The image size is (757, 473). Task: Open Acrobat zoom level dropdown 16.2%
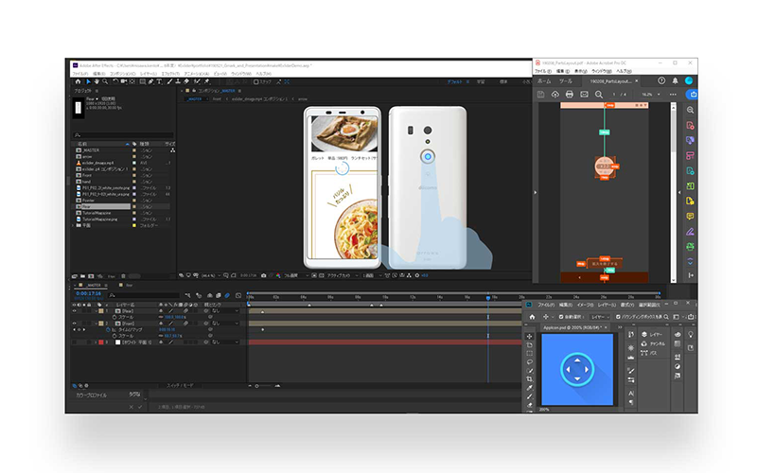(650, 95)
